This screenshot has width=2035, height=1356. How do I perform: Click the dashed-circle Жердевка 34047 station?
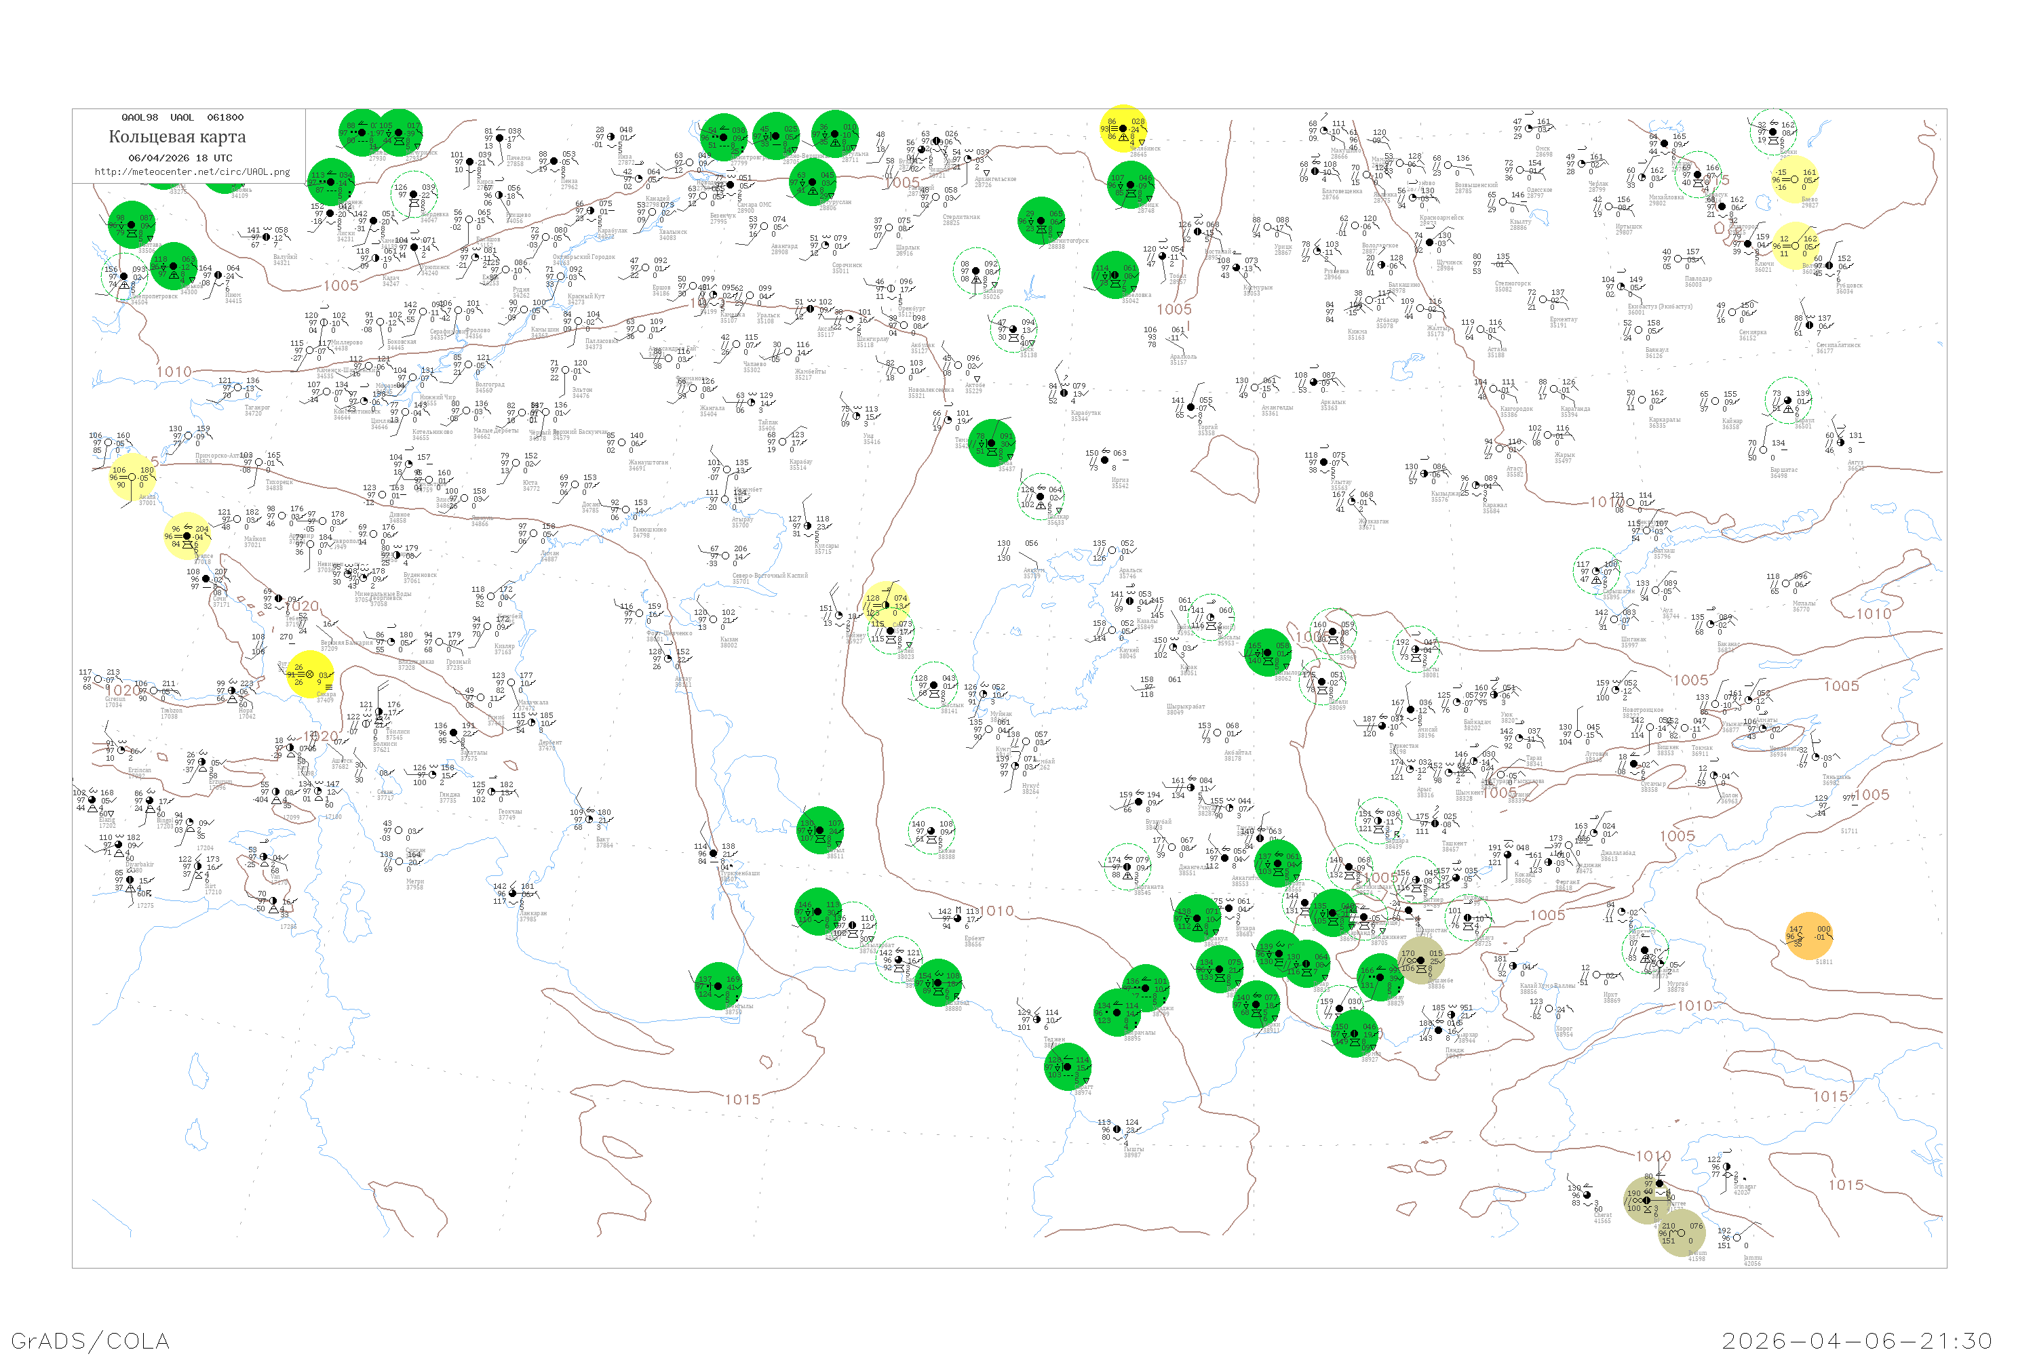pos(414,195)
